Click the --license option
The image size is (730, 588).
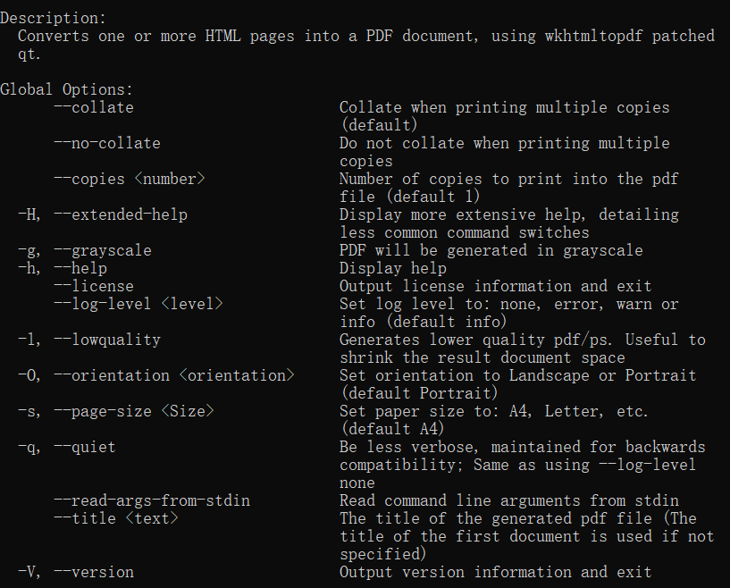(x=93, y=286)
